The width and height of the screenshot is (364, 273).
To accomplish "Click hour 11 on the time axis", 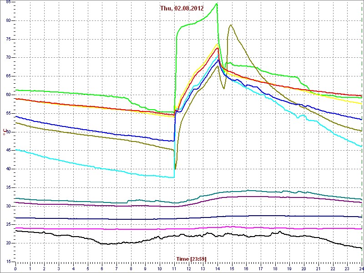I will [x=174, y=268].
